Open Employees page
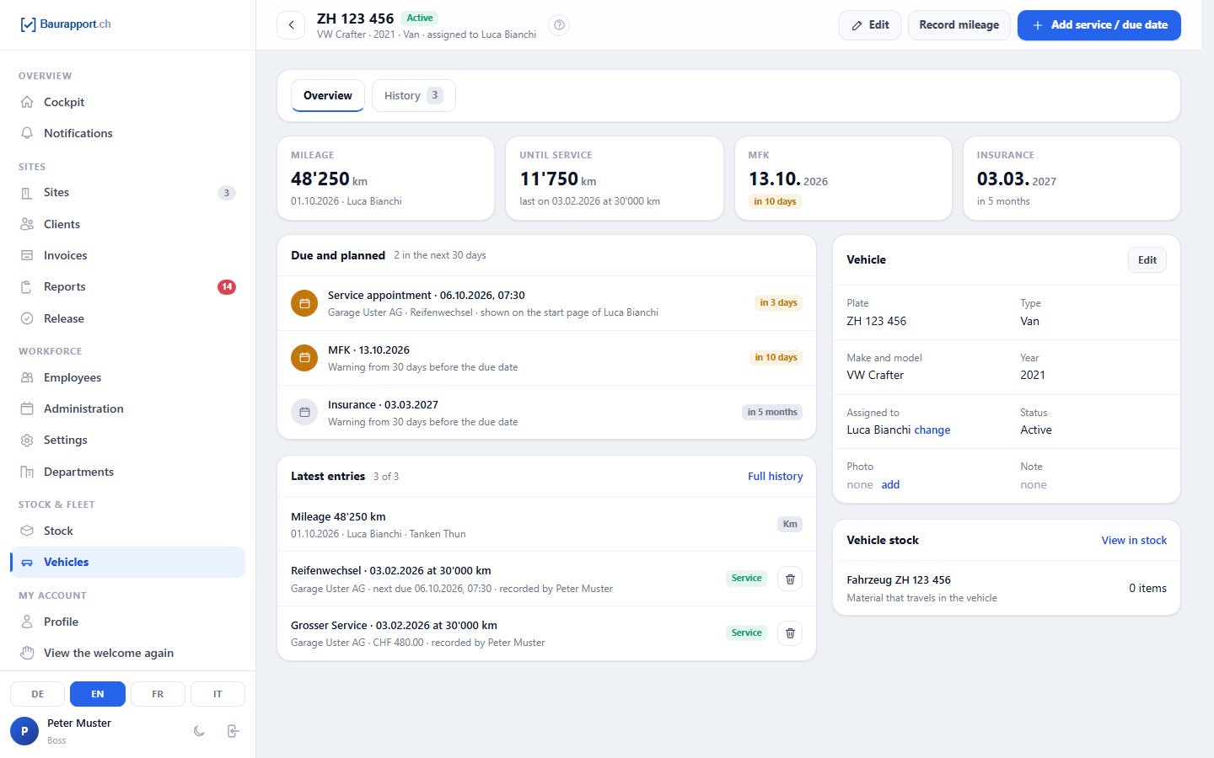The image size is (1214, 758). click(x=127, y=377)
